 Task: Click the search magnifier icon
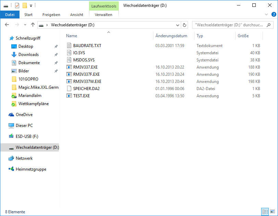pyautogui.click(x=269, y=25)
